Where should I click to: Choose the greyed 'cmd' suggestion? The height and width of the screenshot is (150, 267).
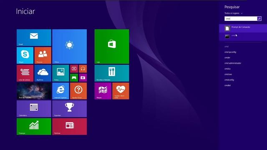(x=226, y=46)
